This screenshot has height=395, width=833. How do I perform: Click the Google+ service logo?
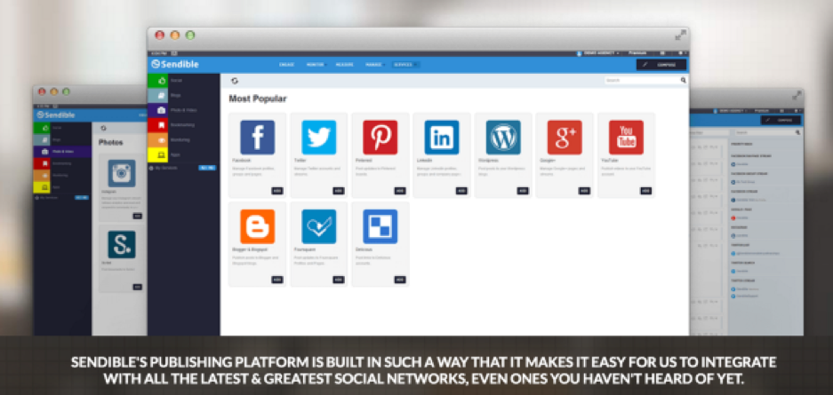[x=565, y=138]
